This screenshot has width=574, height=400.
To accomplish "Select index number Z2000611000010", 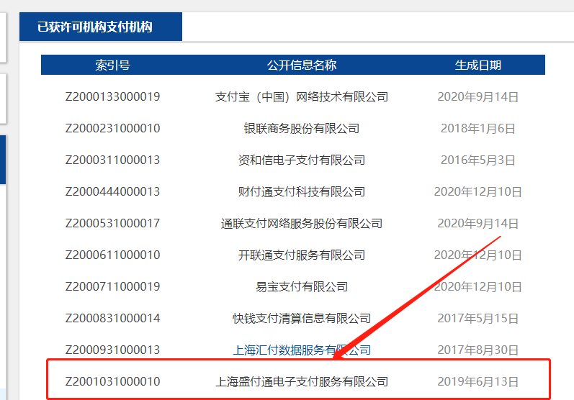I will point(113,255).
